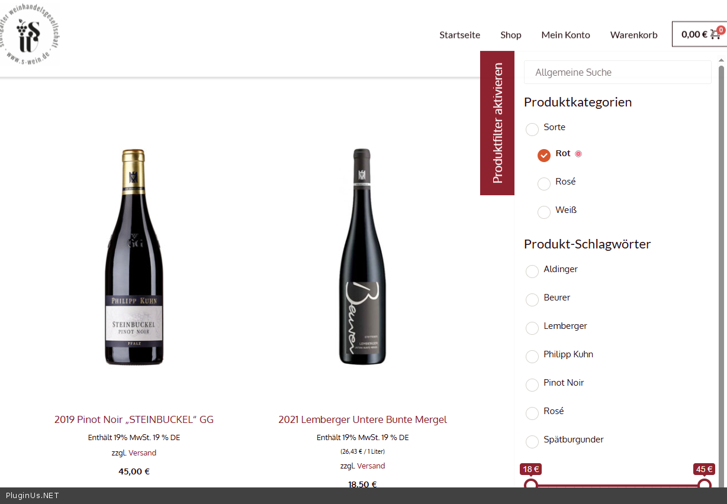Select the Weiß category option
The width and height of the screenshot is (727, 504).
coord(544,212)
